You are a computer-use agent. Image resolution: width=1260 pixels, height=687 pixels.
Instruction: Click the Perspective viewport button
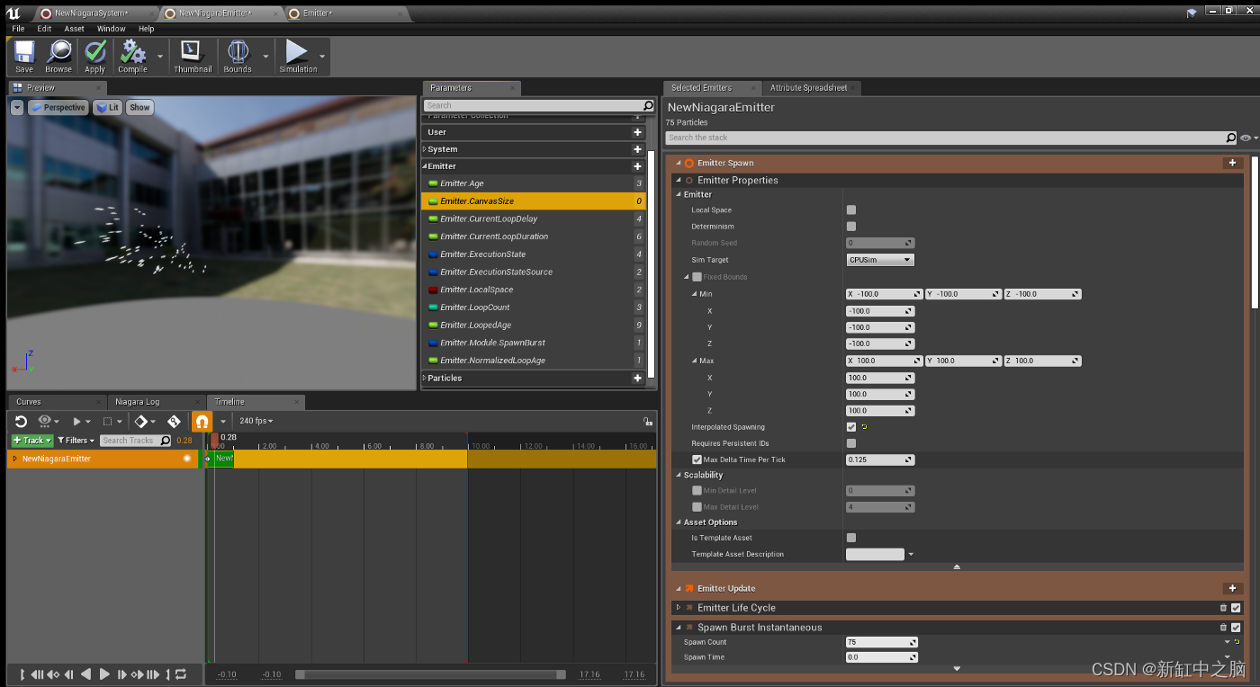58,107
